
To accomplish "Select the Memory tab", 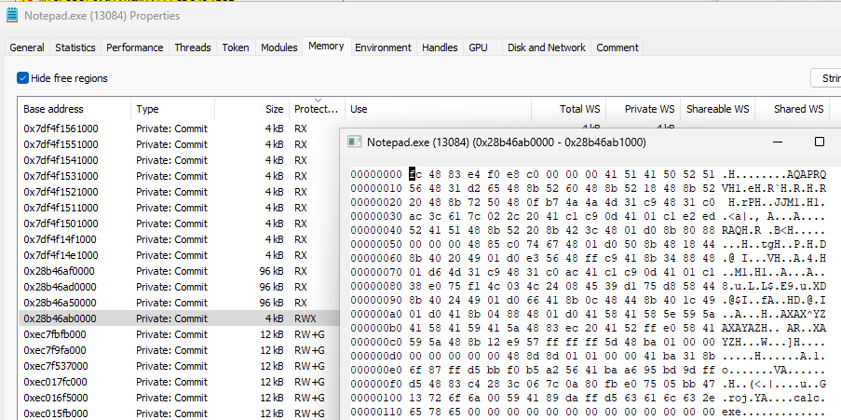I will (326, 47).
